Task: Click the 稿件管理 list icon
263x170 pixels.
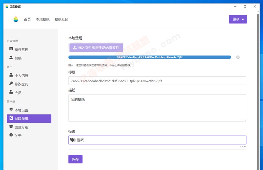Action: click(11, 49)
